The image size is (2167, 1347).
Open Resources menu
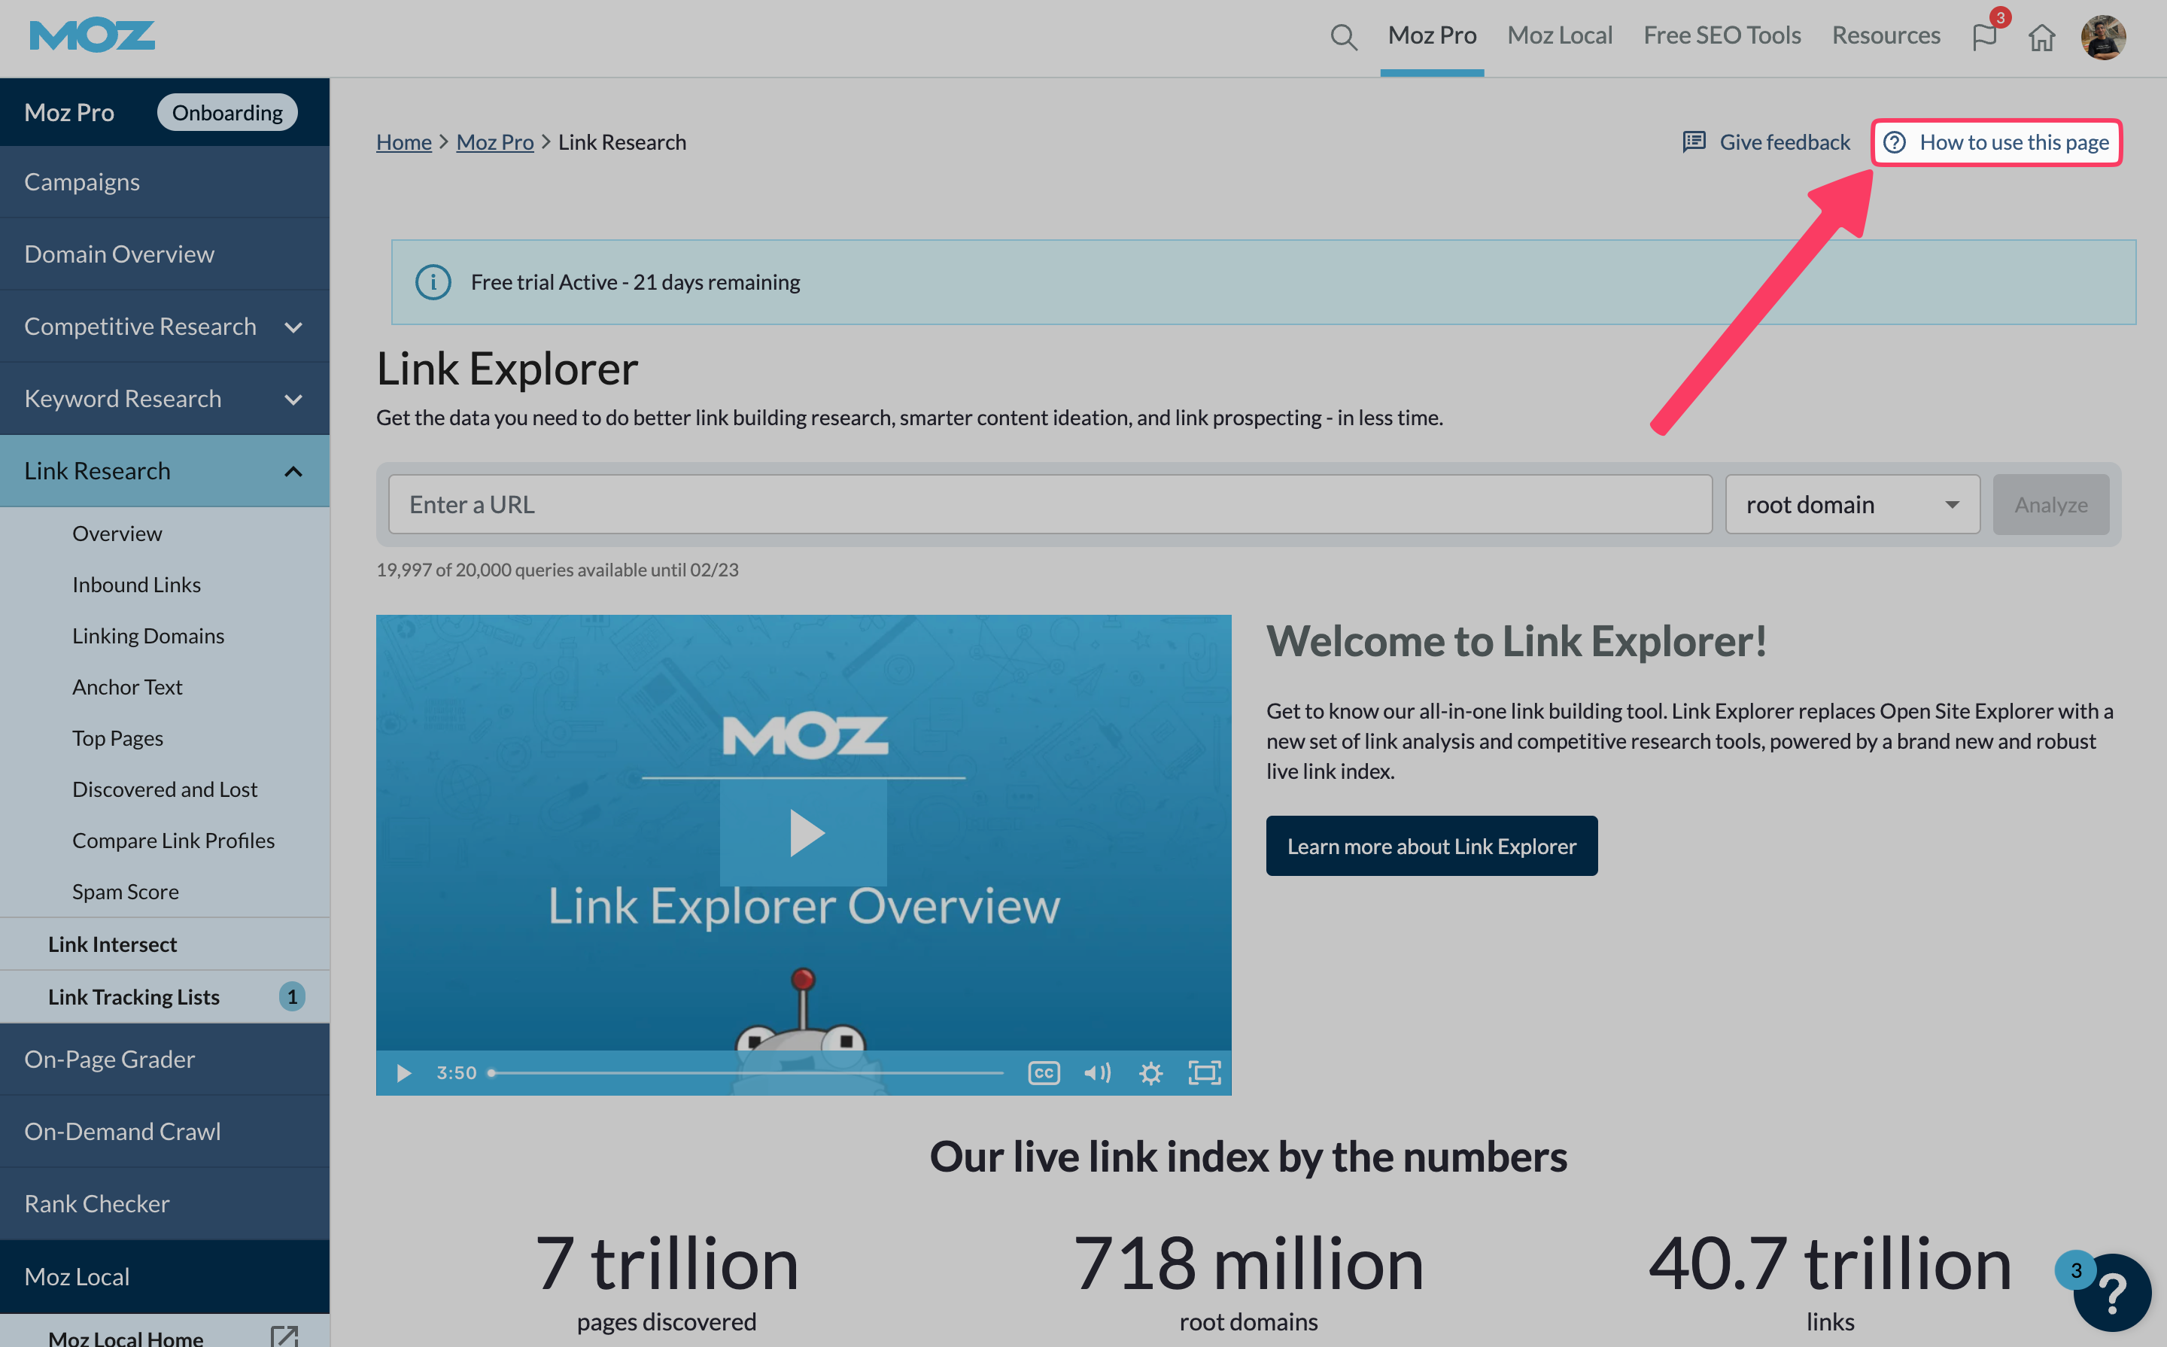pyautogui.click(x=1886, y=35)
